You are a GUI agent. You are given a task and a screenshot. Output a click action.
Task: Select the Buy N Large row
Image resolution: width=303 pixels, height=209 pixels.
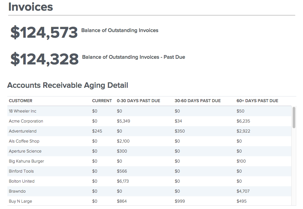tap(20, 201)
